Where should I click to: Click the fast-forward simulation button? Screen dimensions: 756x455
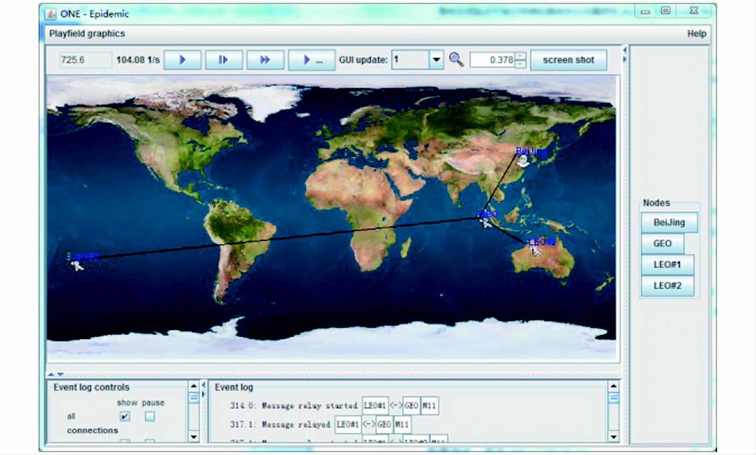pos(265,60)
